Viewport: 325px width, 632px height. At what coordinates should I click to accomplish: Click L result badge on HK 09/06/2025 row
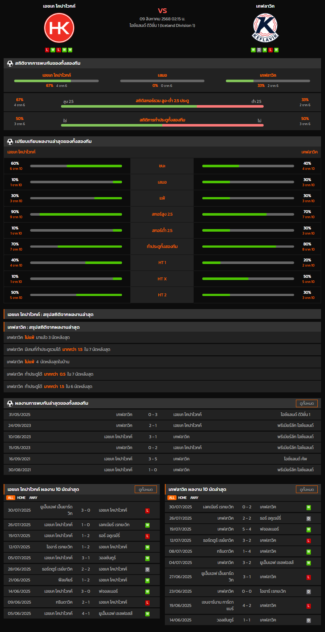coord(147,603)
